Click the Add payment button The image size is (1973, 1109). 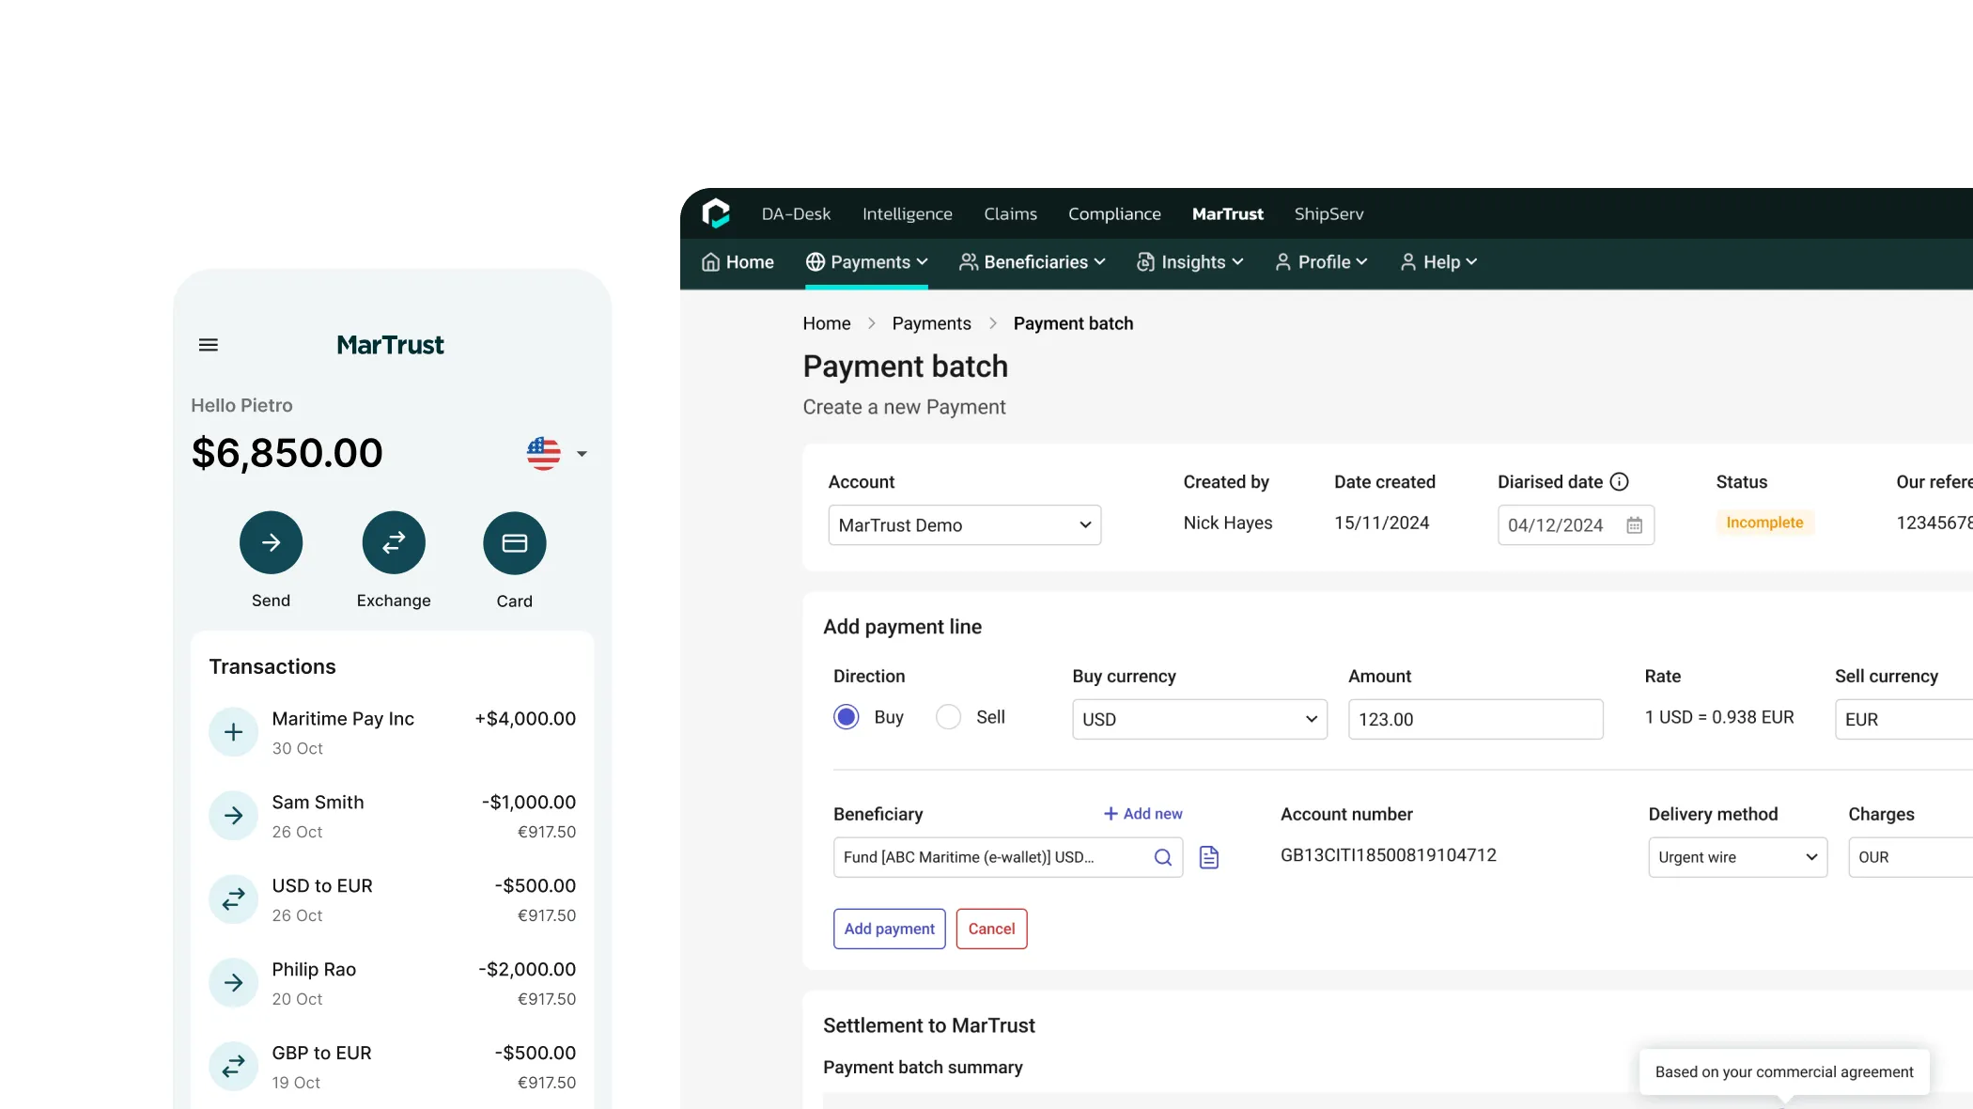pyautogui.click(x=889, y=929)
